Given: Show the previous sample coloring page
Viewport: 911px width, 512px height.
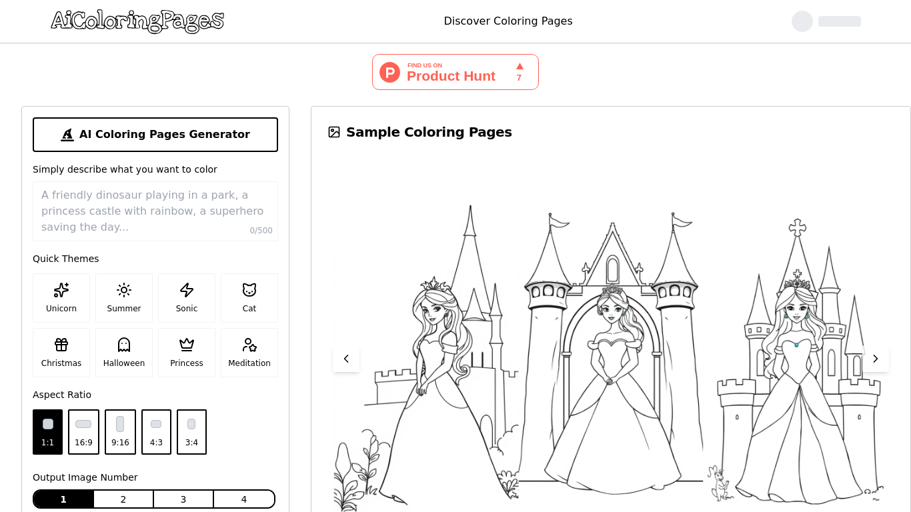Looking at the screenshot, I should pos(346,358).
